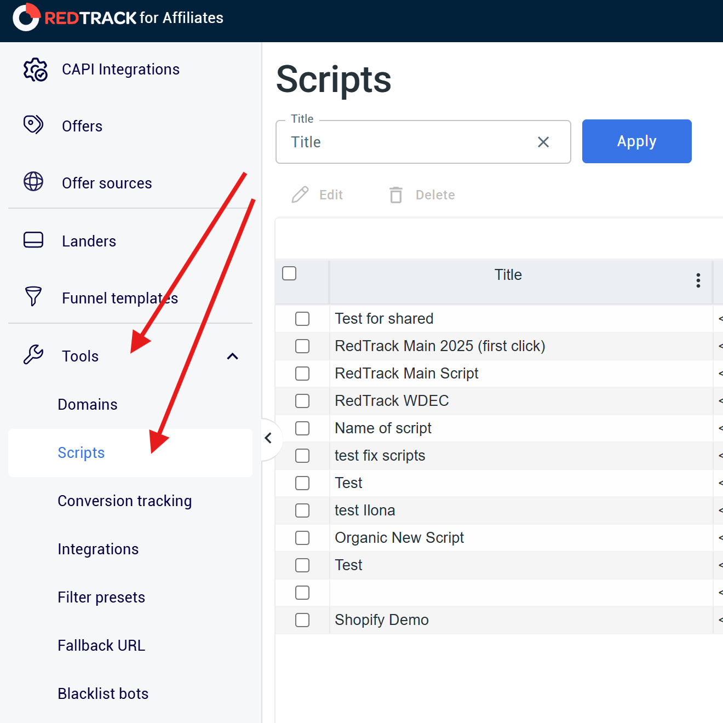Click 'test fix scripts' title
The height and width of the screenshot is (723, 723).
click(380, 456)
